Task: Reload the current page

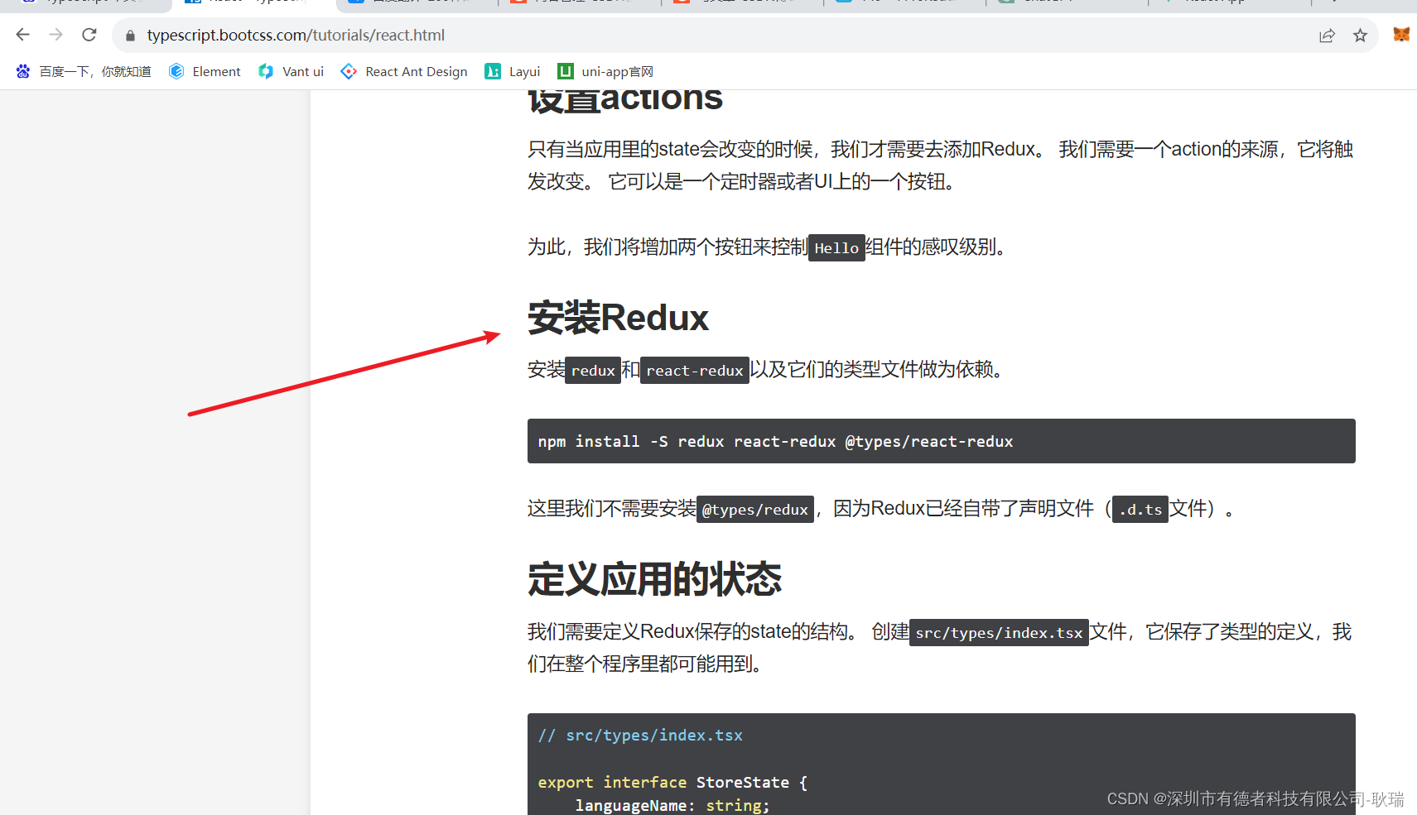Action: 89,35
